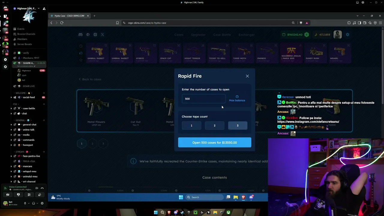Open the browser tab search dropdown
384x216 pixels.
coord(357,16)
